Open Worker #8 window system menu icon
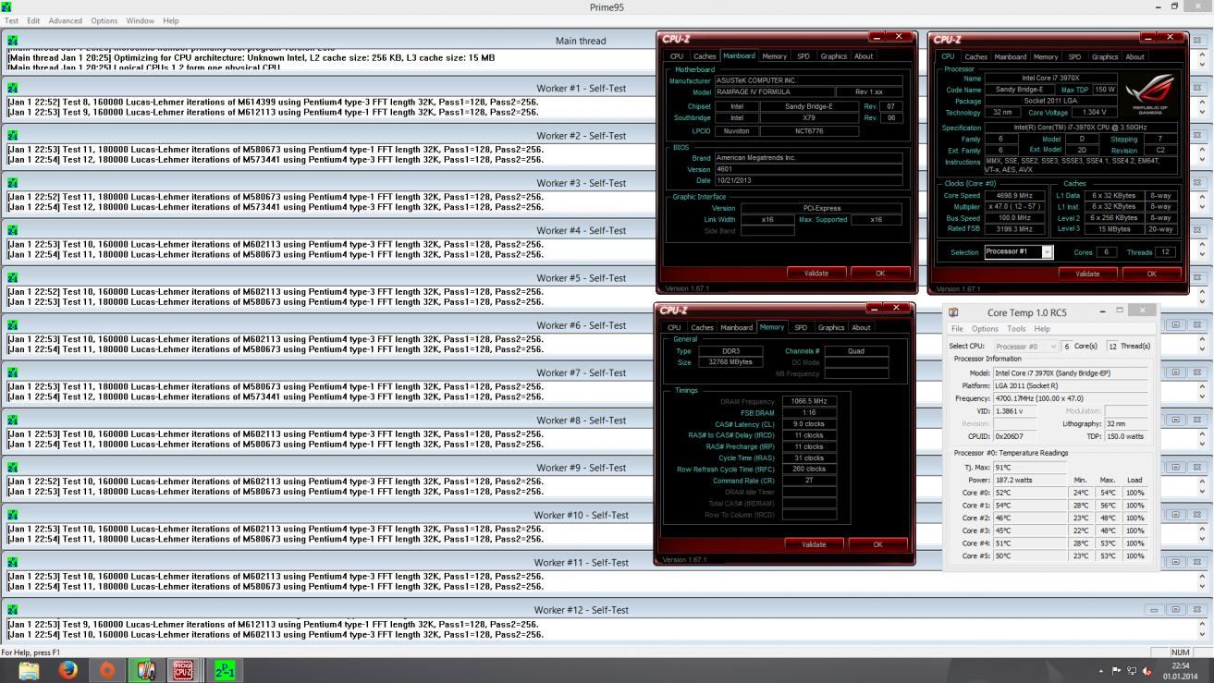Viewport: 1214px width, 683px height. [x=13, y=420]
